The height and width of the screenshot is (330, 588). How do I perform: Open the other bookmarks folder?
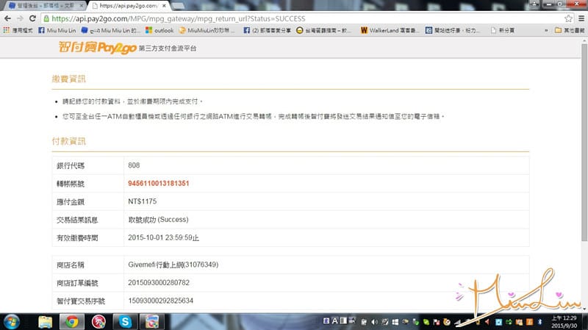(x=568, y=31)
